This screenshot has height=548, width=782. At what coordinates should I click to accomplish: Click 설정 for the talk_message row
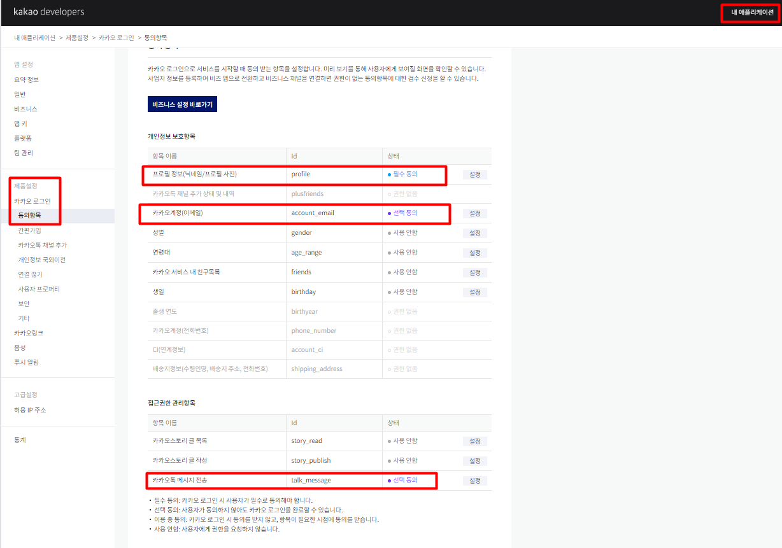[x=475, y=481]
